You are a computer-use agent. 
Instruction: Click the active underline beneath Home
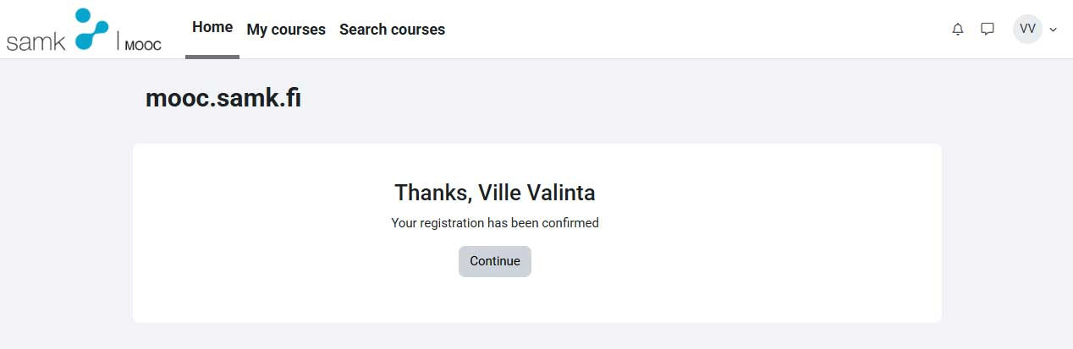click(212, 57)
